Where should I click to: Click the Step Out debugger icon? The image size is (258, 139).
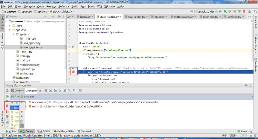[65, 91]
